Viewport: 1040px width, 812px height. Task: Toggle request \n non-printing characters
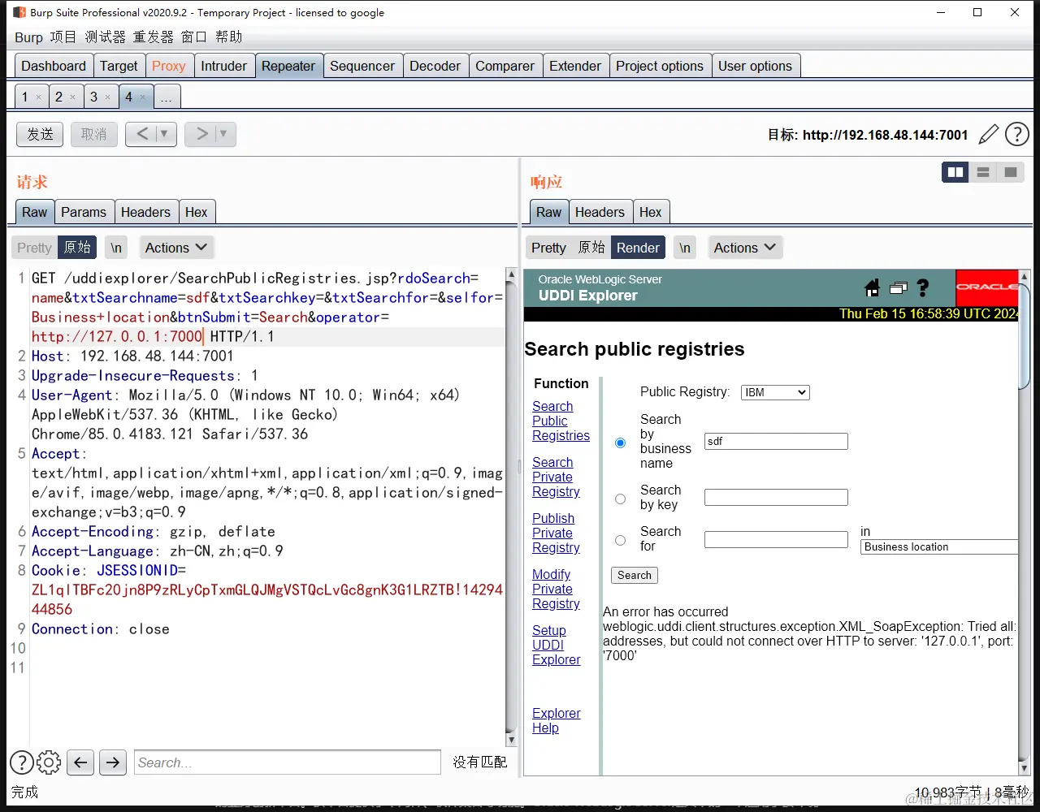(116, 248)
